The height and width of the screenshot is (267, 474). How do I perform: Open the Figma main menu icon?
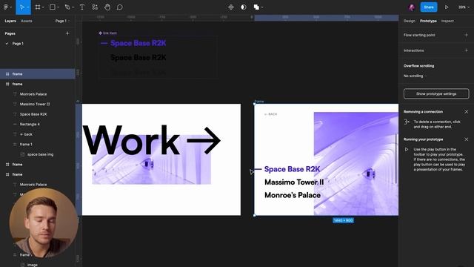[x=6, y=7]
